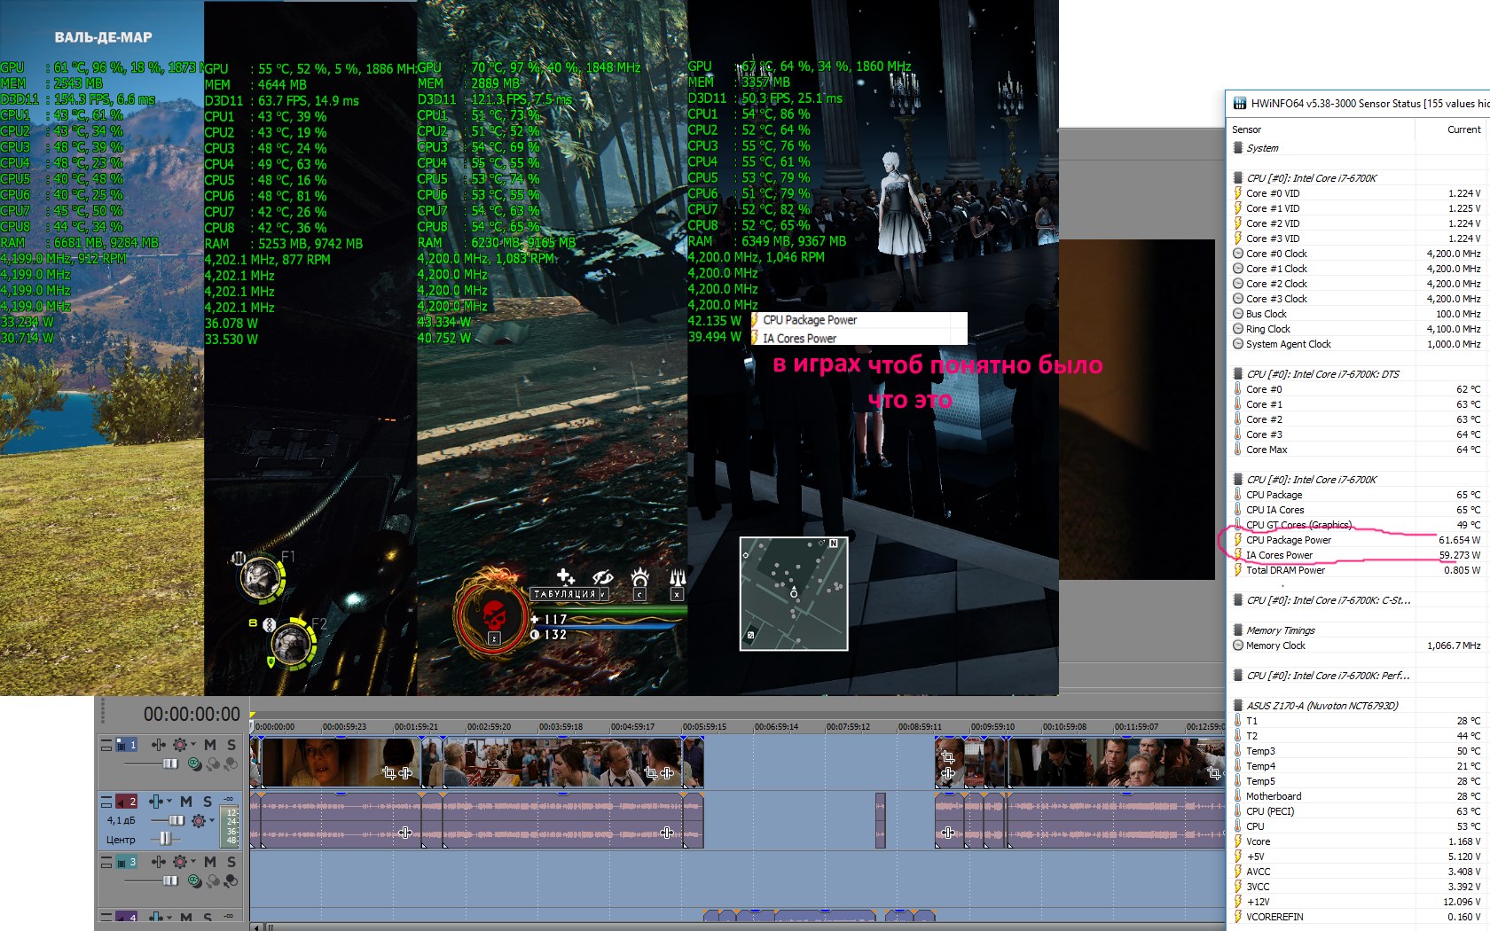The image size is (1490, 931).
Task: Make video track 3 a compositing child
Action: pyautogui.click(x=231, y=880)
